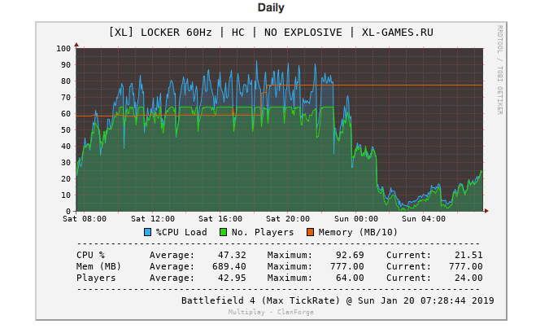Viewport: 549px width, 333px height.
Task: Click the Sat 08:00 time axis label
Action: tap(85, 219)
